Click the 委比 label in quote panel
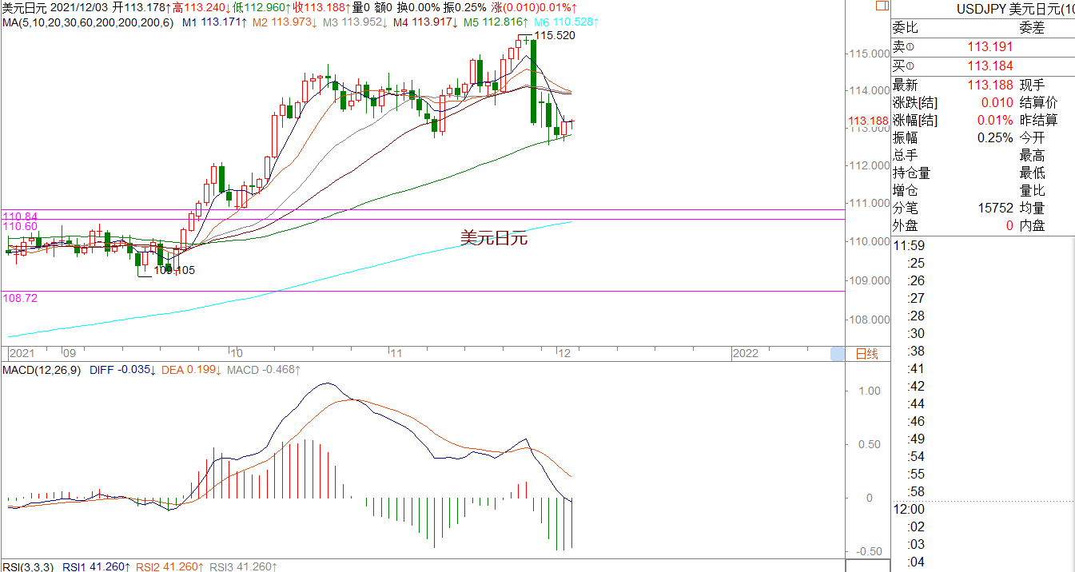1075x572 pixels. [x=906, y=29]
